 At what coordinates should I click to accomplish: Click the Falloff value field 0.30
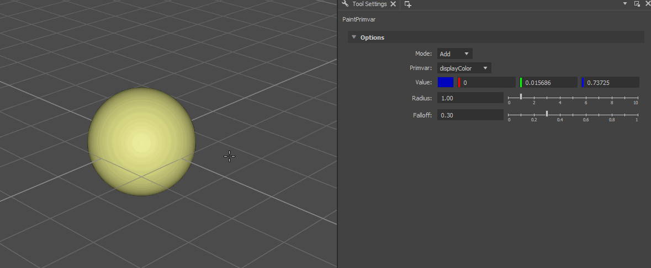point(470,115)
